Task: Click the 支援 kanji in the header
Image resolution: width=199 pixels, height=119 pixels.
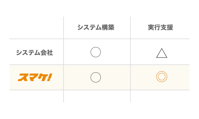Action: tap(167, 27)
